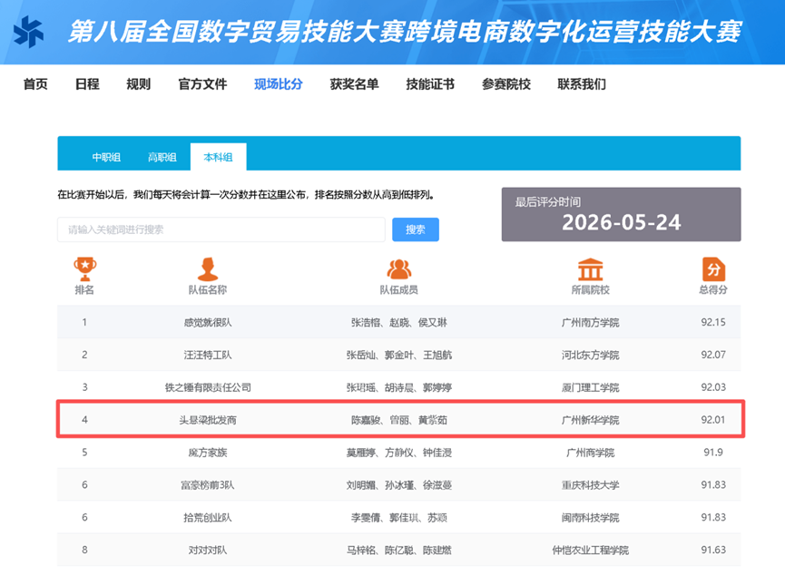785x575 pixels.
Task: Select the 本科组 tab
Action: pyautogui.click(x=219, y=157)
